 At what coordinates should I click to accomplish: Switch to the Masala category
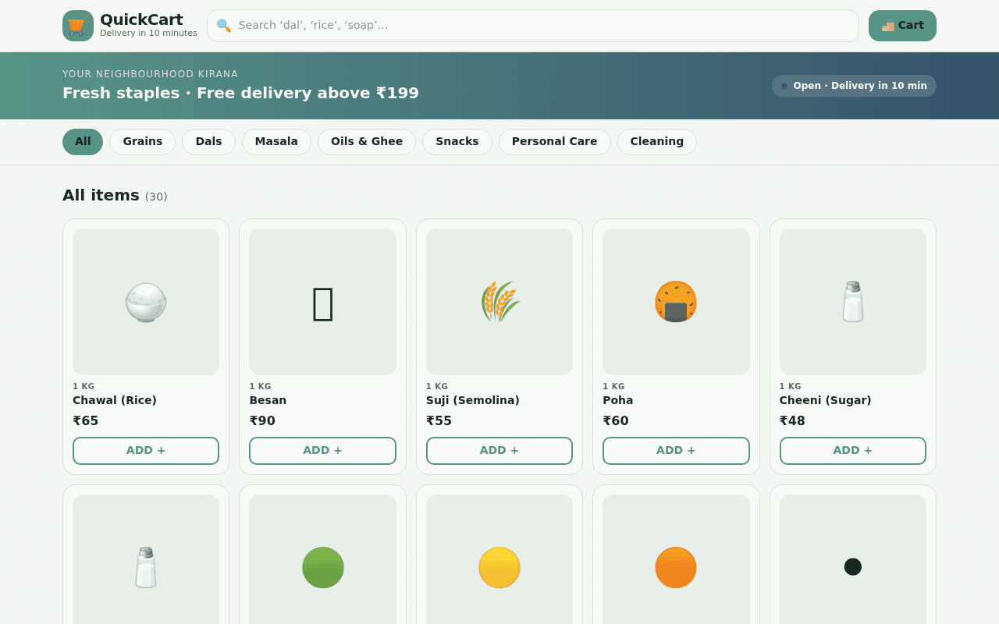click(276, 142)
